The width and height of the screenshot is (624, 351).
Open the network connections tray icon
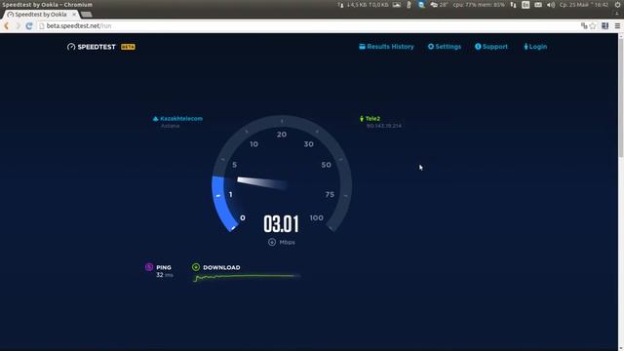[x=514, y=5]
